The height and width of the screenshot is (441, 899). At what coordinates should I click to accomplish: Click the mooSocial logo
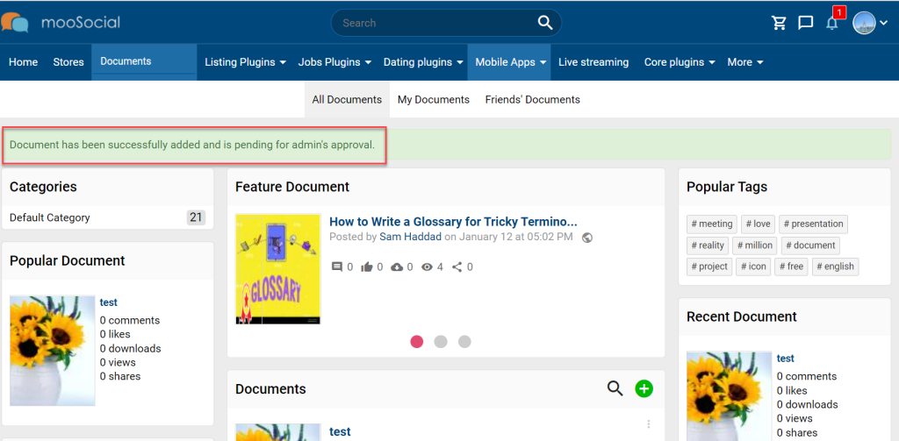[61, 23]
